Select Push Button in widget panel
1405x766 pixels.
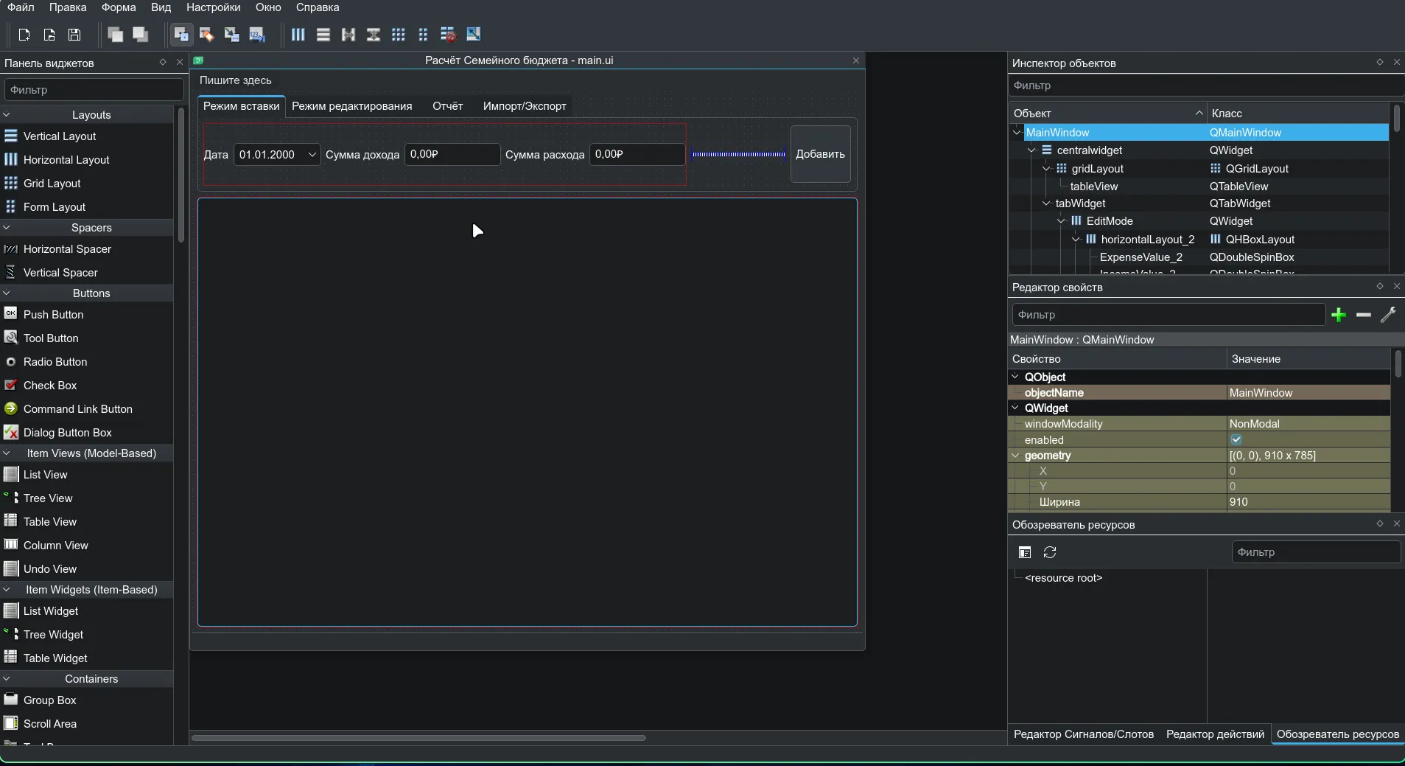point(53,315)
